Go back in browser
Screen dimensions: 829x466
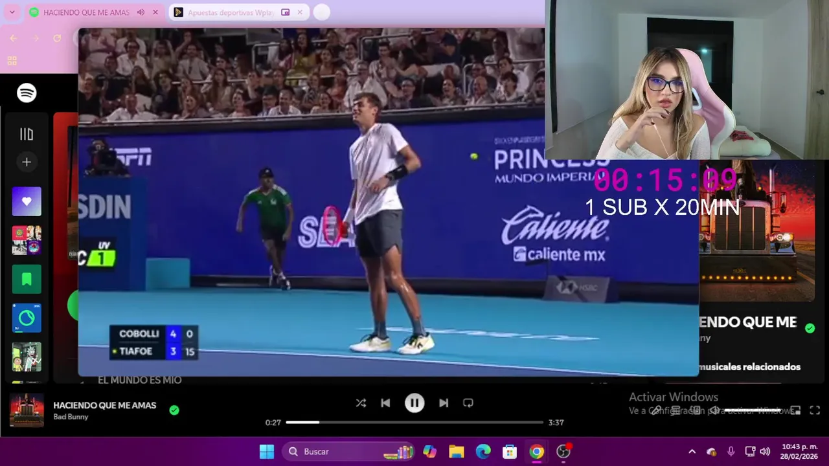pos(14,39)
